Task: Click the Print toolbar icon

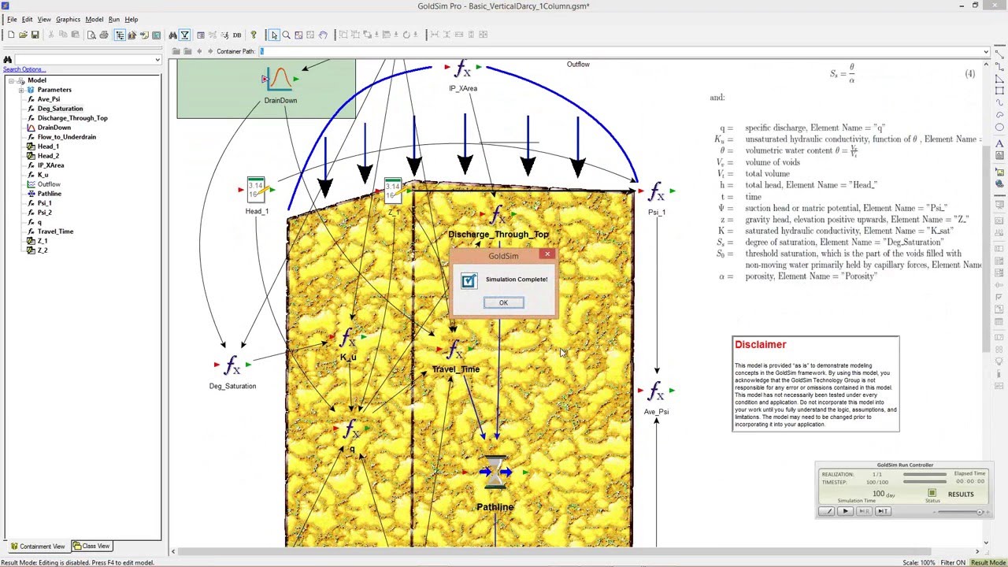Action: (x=104, y=35)
